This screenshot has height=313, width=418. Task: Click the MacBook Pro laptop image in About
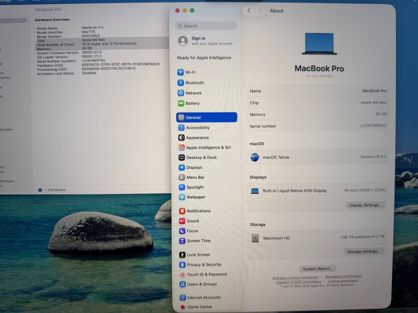click(319, 44)
